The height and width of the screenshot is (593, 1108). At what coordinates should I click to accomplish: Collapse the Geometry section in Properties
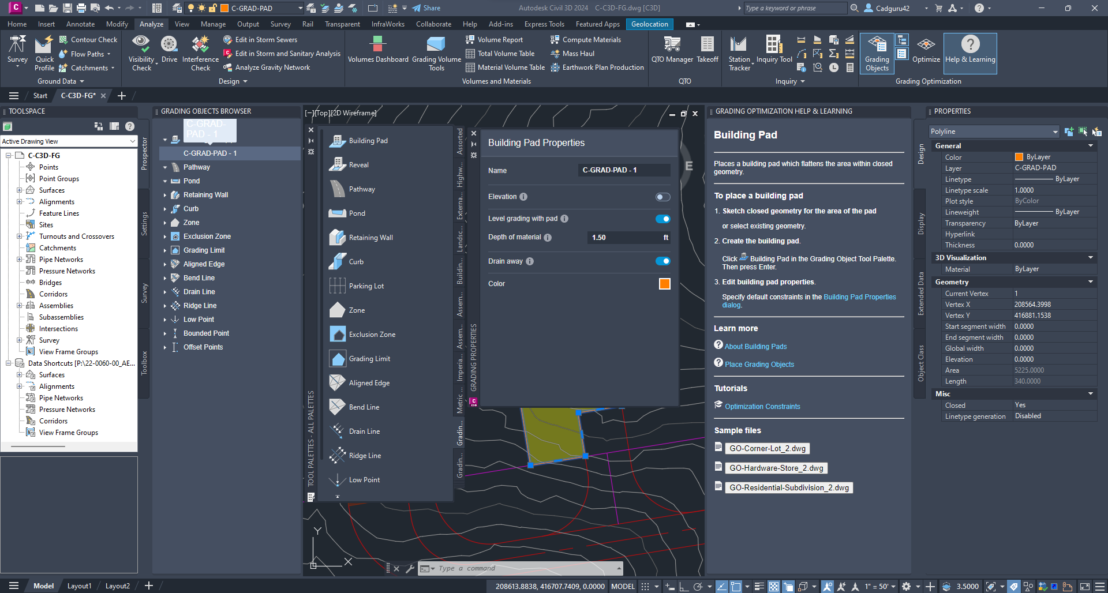coord(1090,282)
